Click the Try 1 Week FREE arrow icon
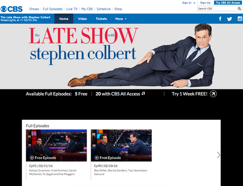The width and height of the screenshot is (243, 186). (x=213, y=94)
